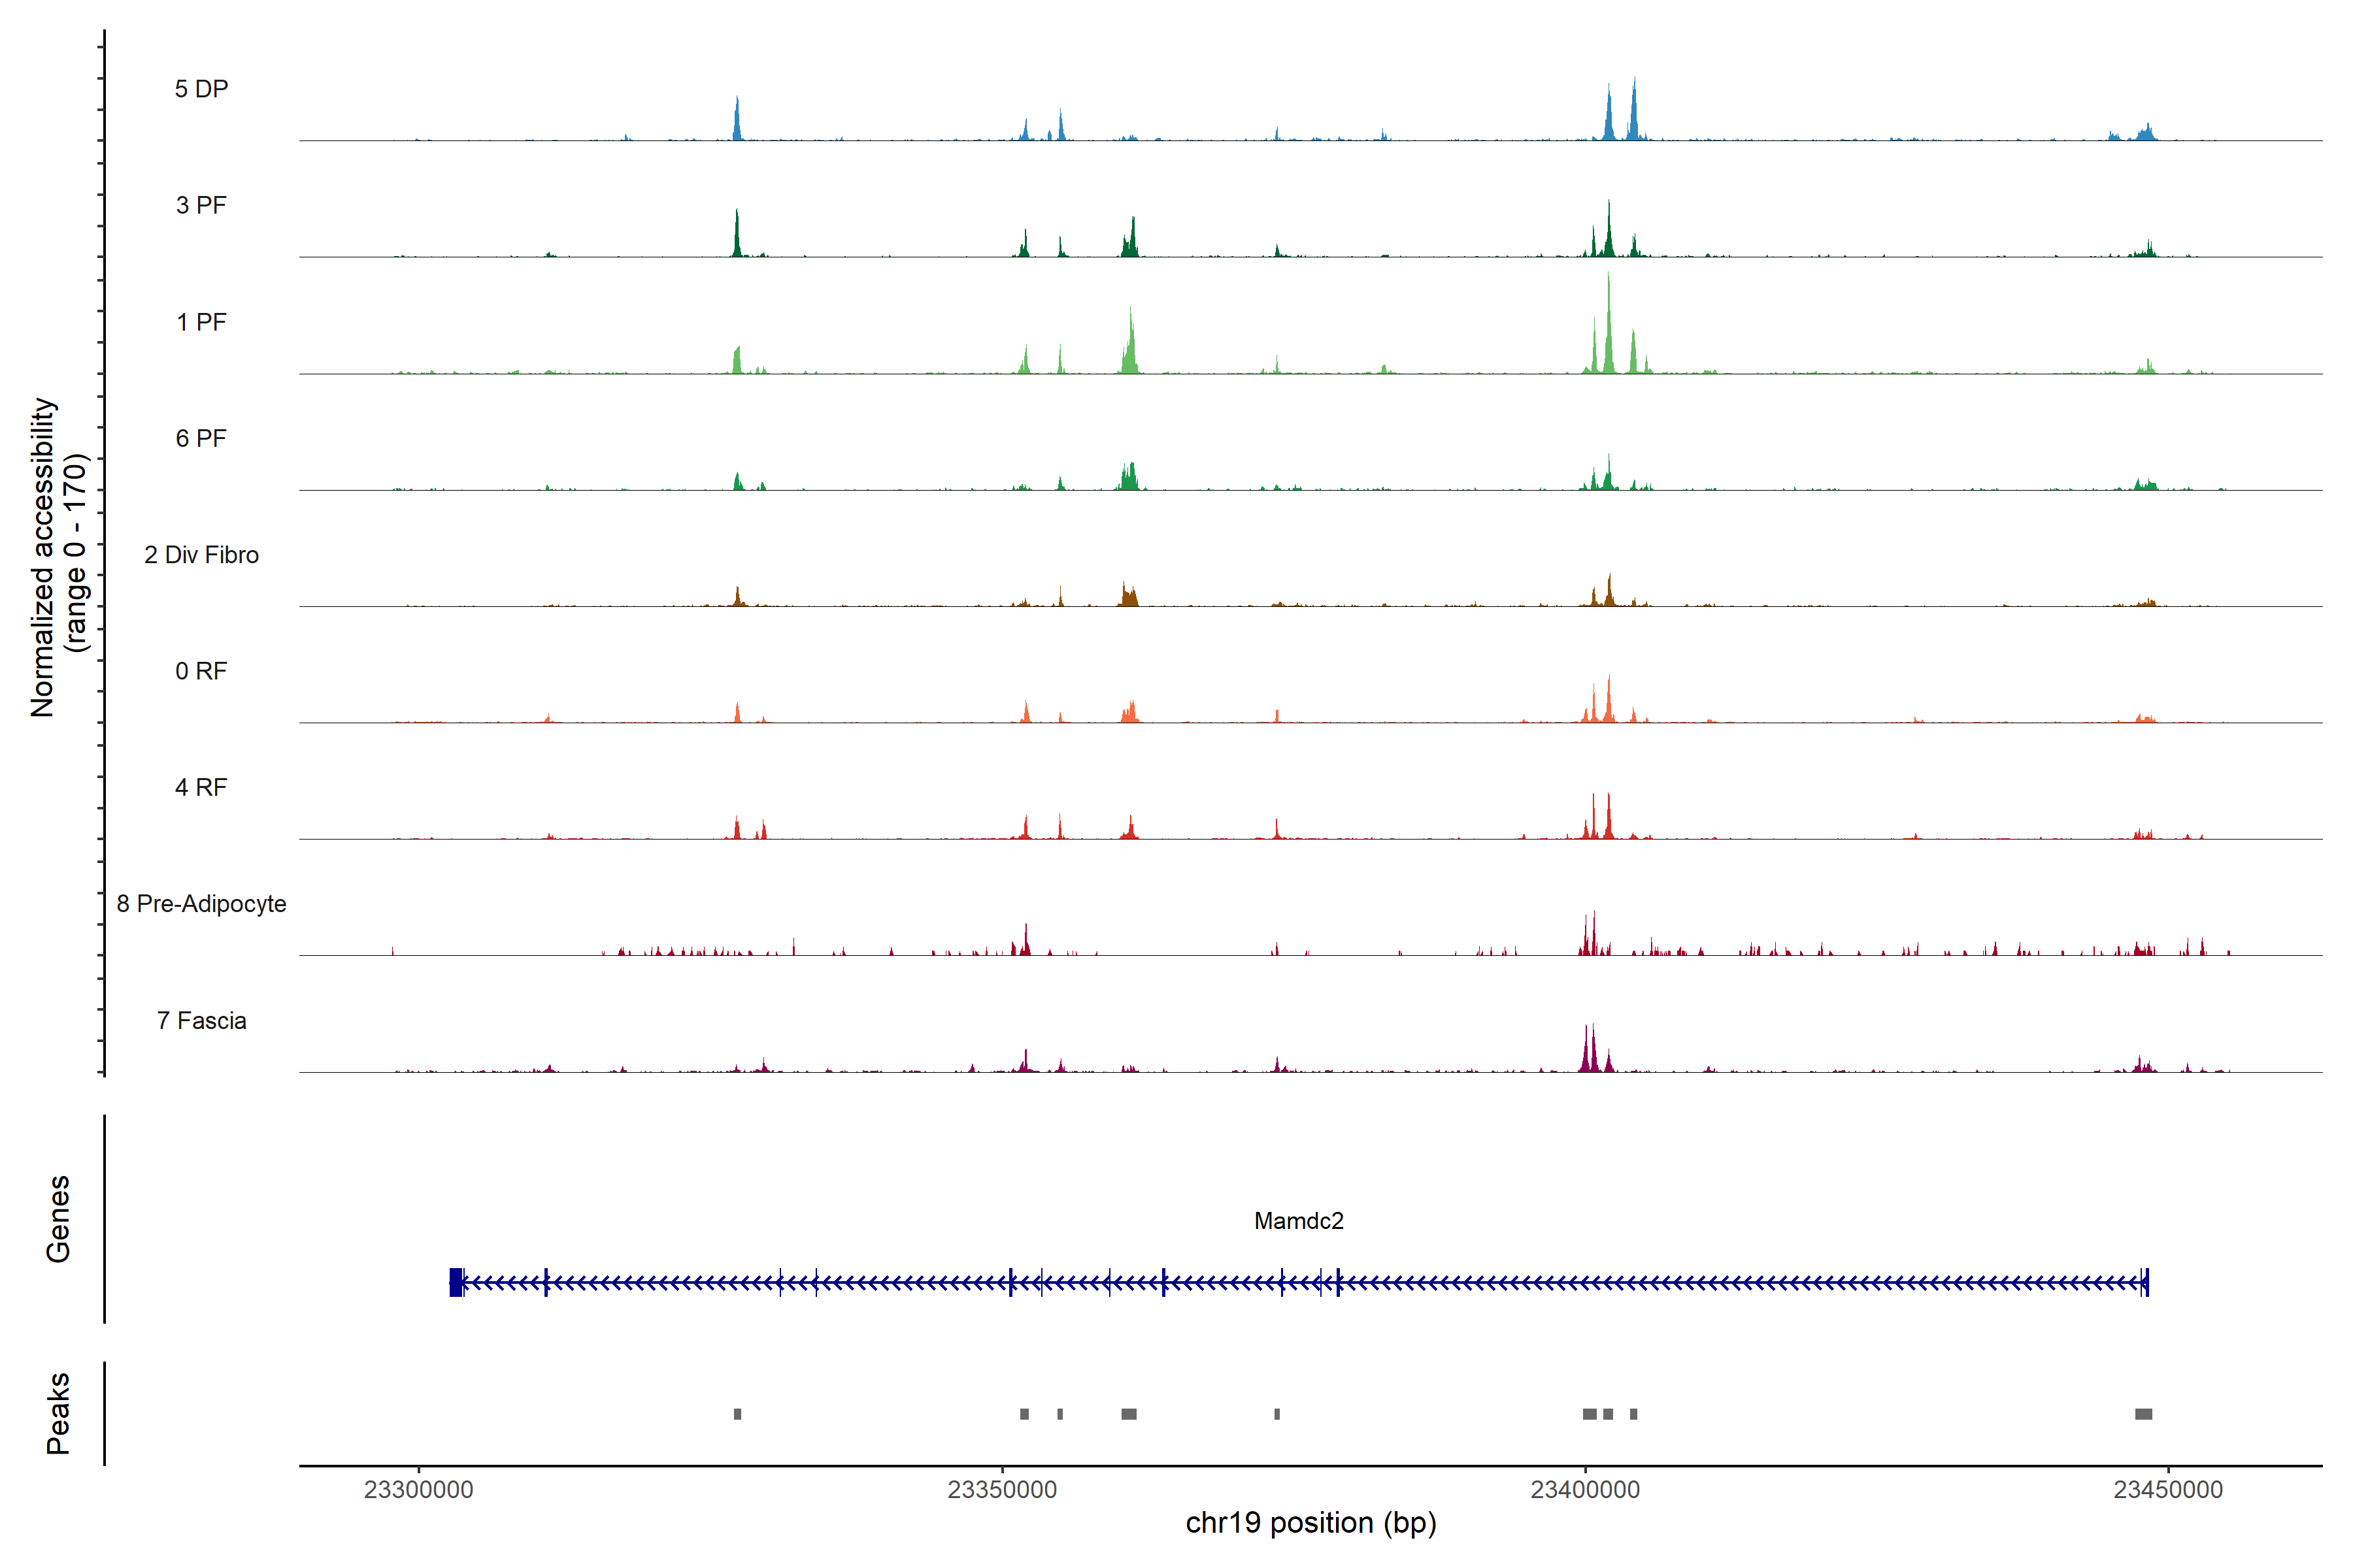Select the 6 PF track label
This screenshot has width=2353, height=1568.
click(x=201, y=438)
